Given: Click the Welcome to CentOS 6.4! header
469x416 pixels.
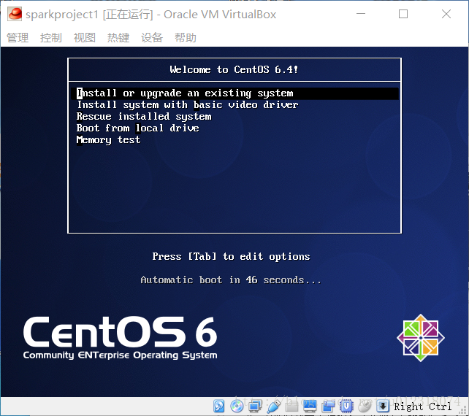Looking at the screenshot, I should point(234,69).
